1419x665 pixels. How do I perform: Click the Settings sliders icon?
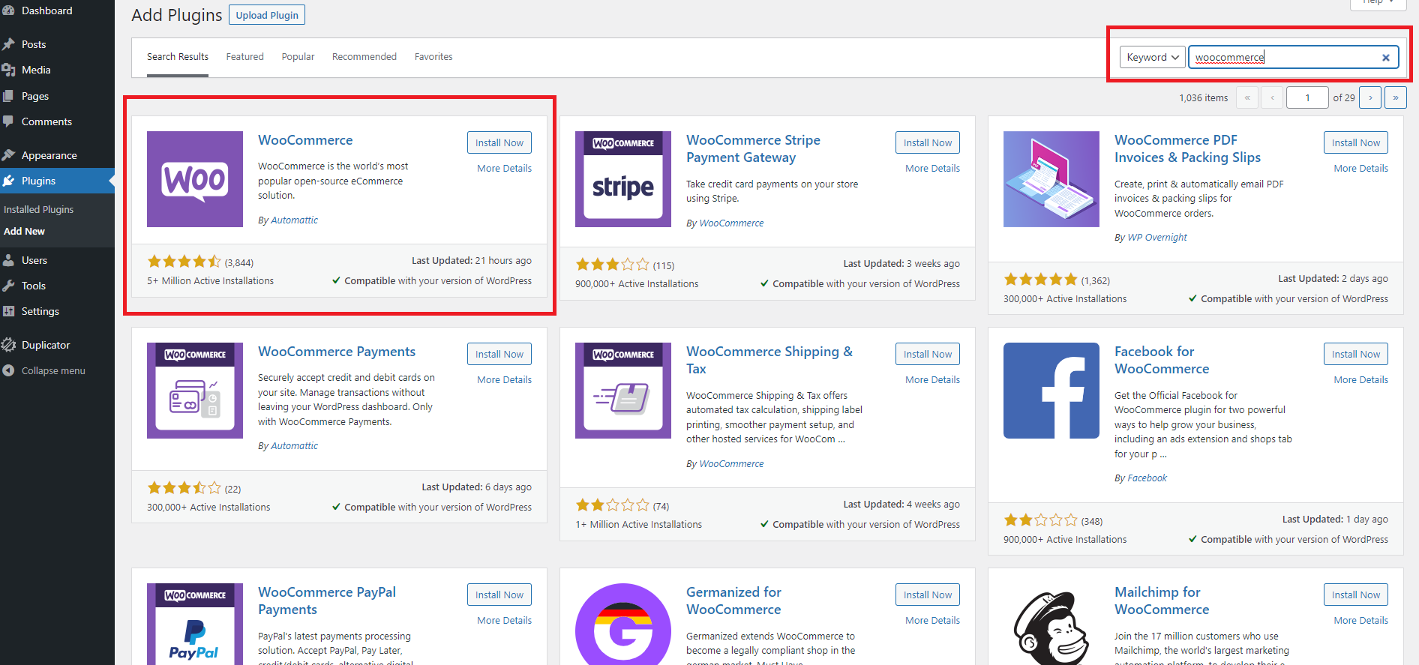point(8,311)
